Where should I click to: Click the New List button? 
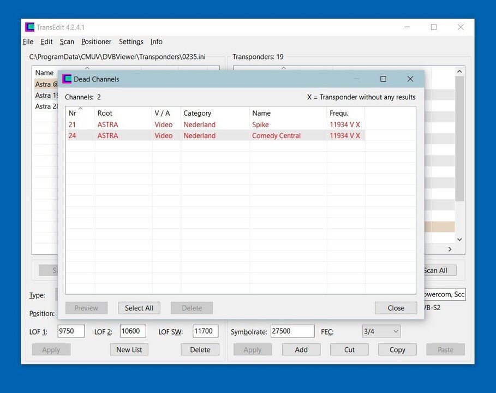[x=129, y=350]
